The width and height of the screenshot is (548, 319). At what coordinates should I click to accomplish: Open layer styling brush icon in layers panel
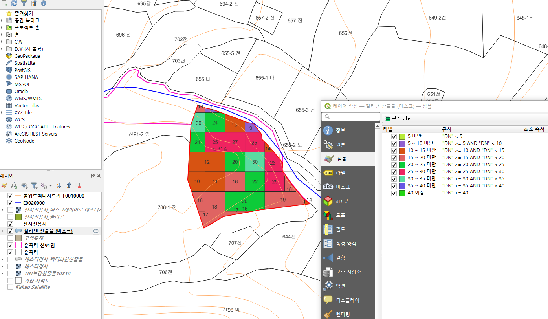coord(4,185)
